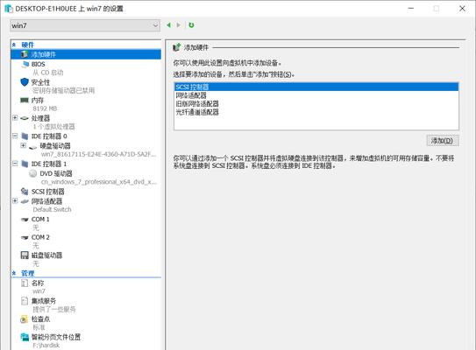Select the COM 1 tree item
Viewport: 476px width, 350px height.
(40, 220)
